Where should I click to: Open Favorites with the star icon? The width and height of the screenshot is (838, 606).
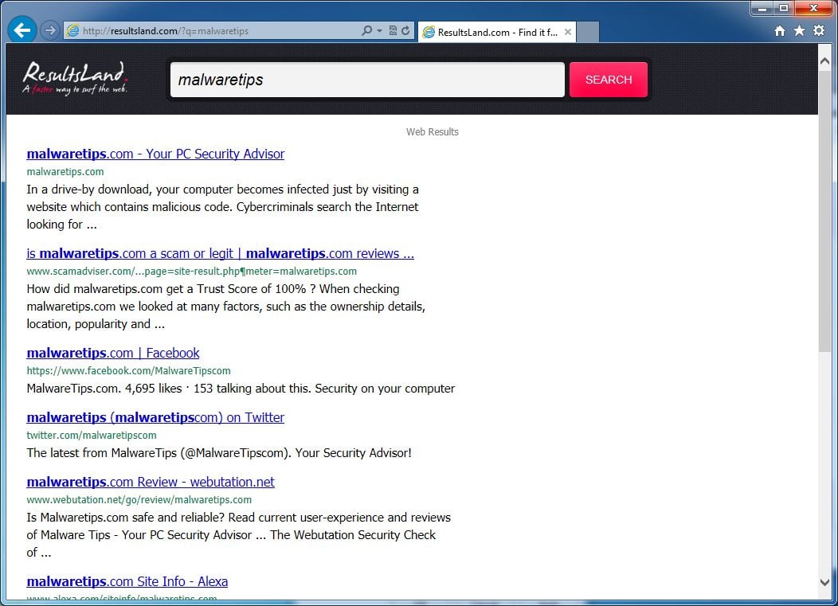click(x=799, y=30)
